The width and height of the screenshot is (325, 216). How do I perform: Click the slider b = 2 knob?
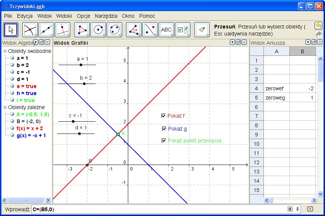[x=84, y=84]
